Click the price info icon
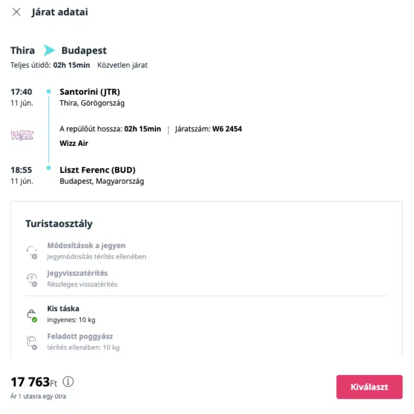Viewport: 414px width, 414px height. (x=68, y=381)
